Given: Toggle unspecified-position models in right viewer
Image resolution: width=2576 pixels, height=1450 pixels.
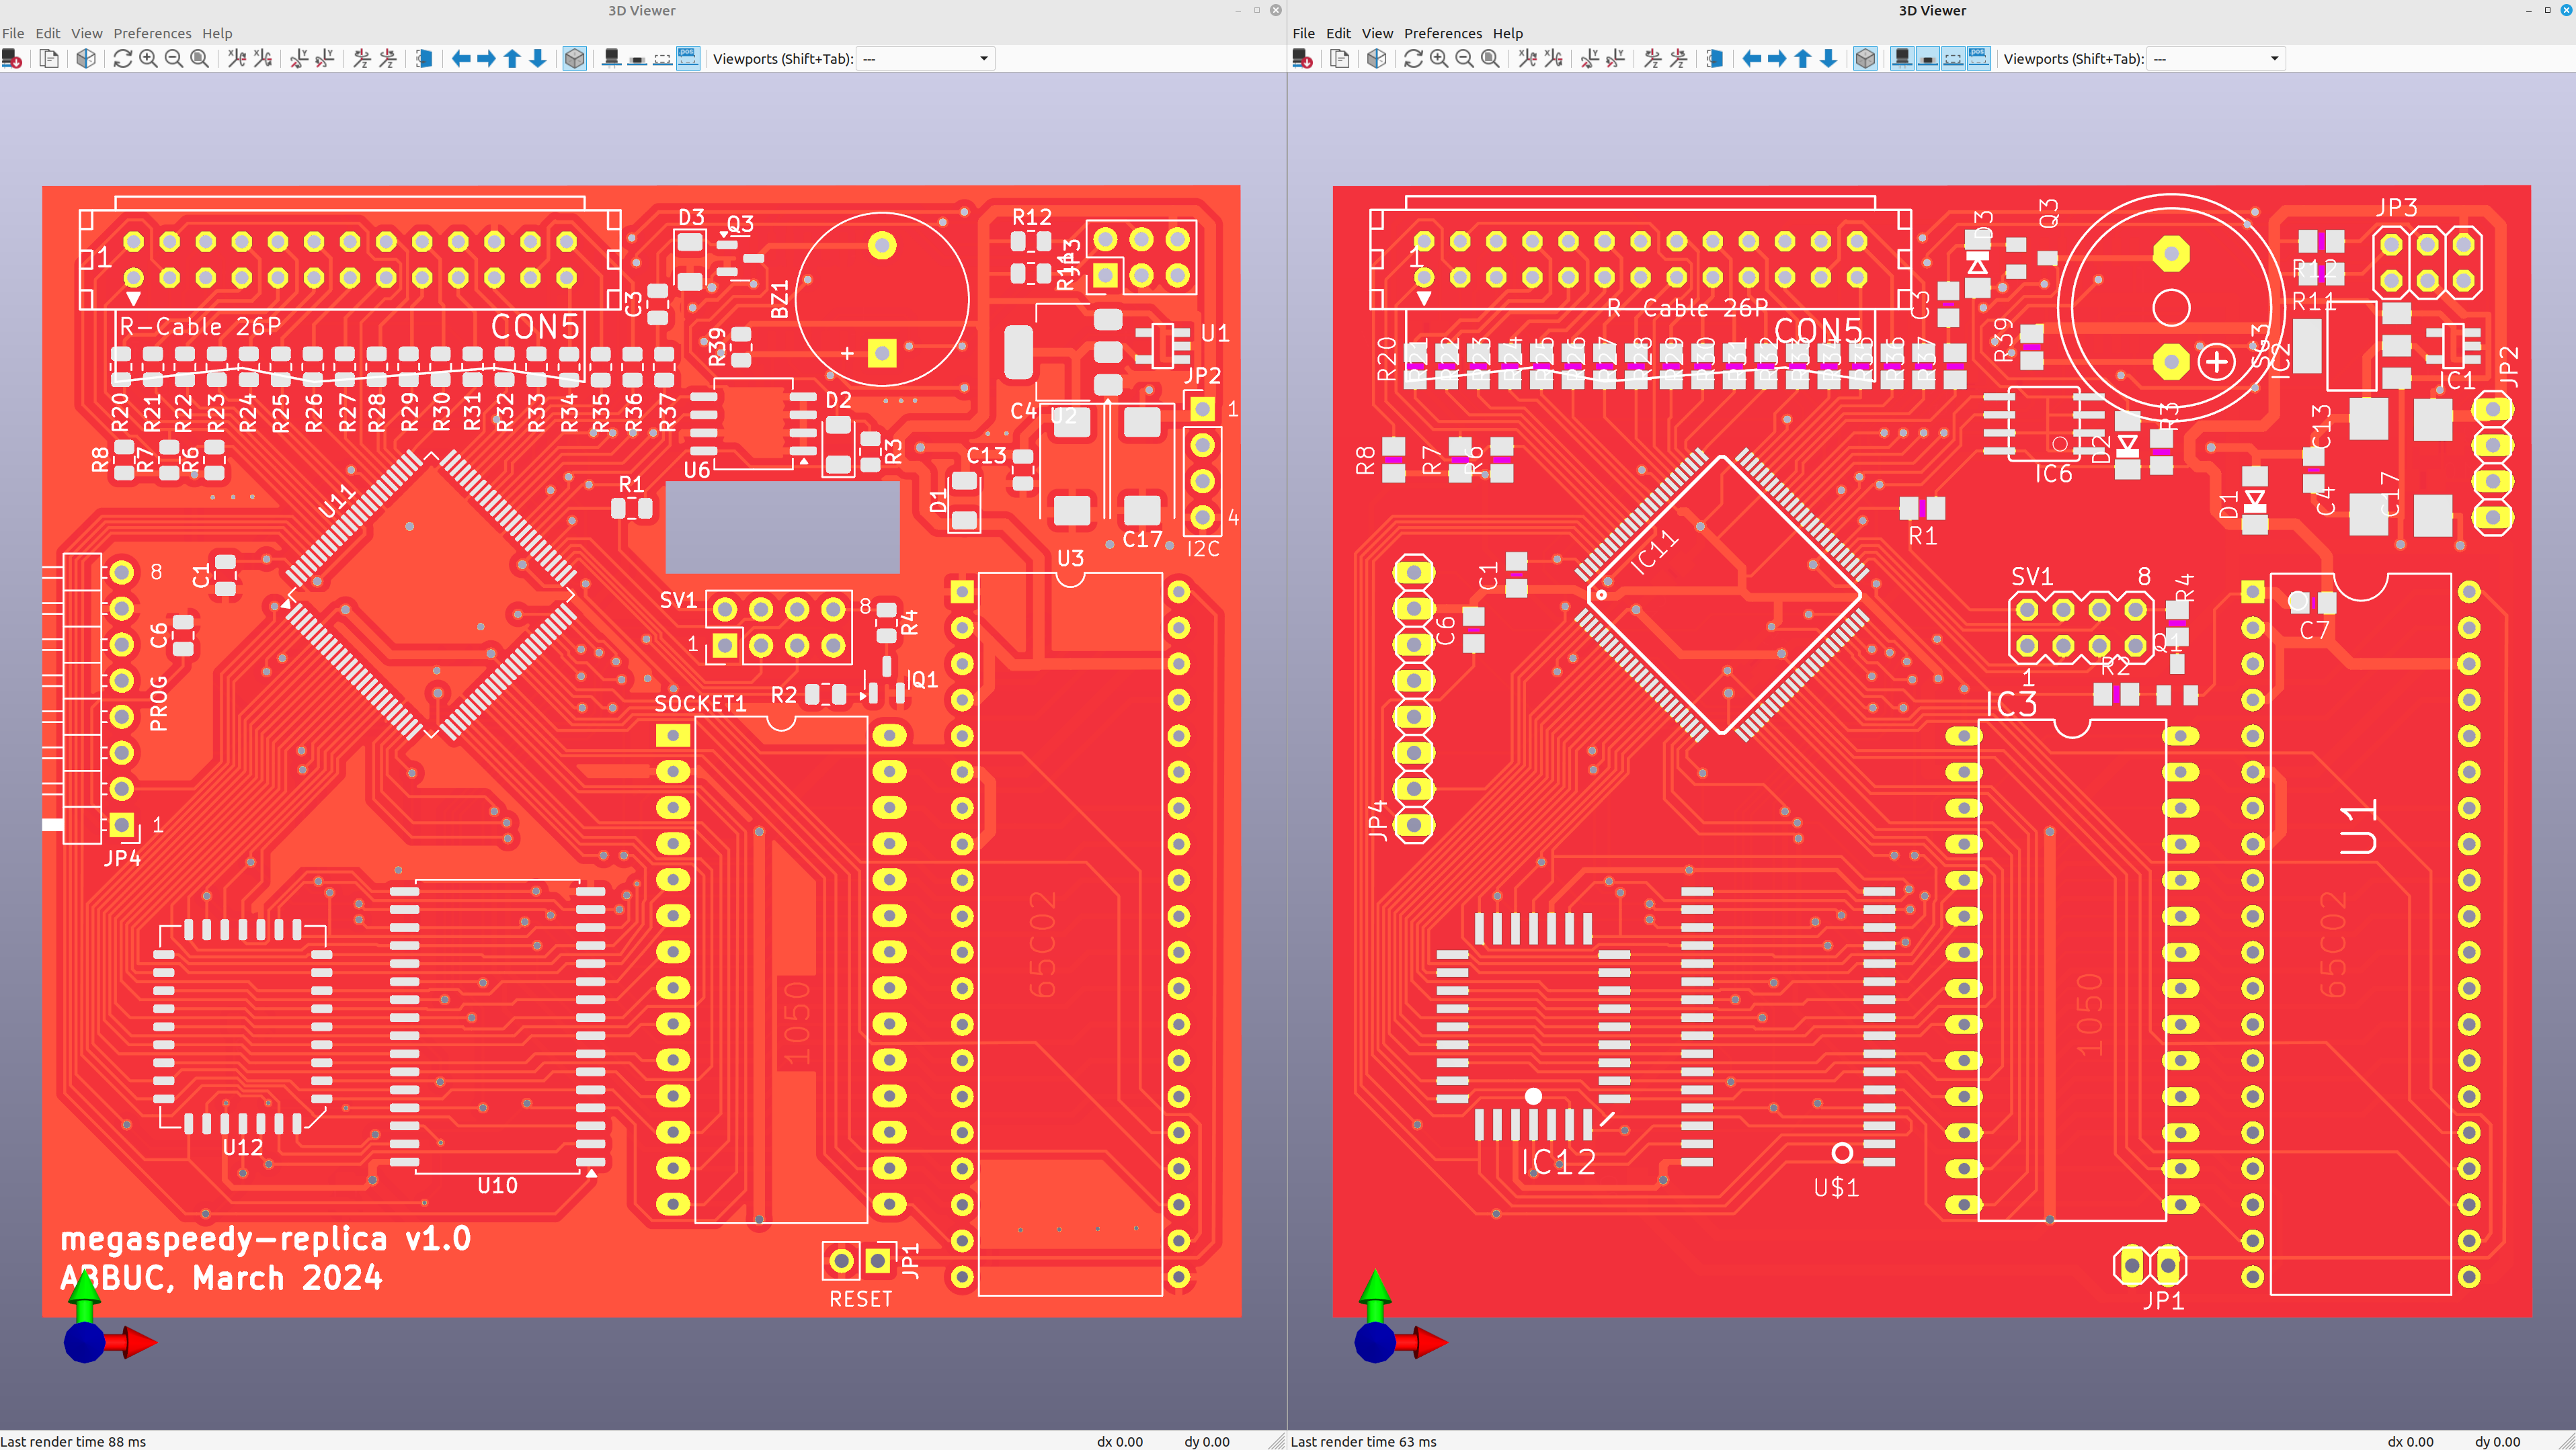Looking at the screenshot, I should point(1979,59).
